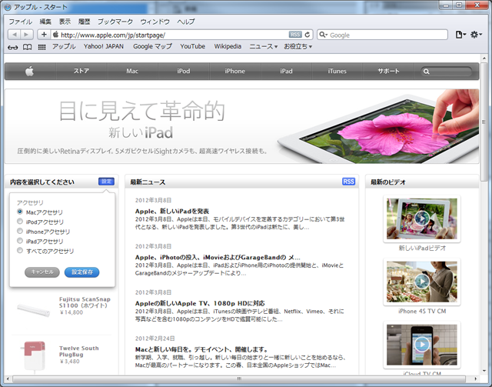Screen dimensions: 492x387
Task: Open the gear settings menu dropdown
Action: coord(477,35)
